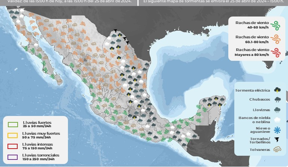Click the yellow Lluvias muy fuertes legend box
Viewport: 288px width, 167px height.
[x=13, y=135]
